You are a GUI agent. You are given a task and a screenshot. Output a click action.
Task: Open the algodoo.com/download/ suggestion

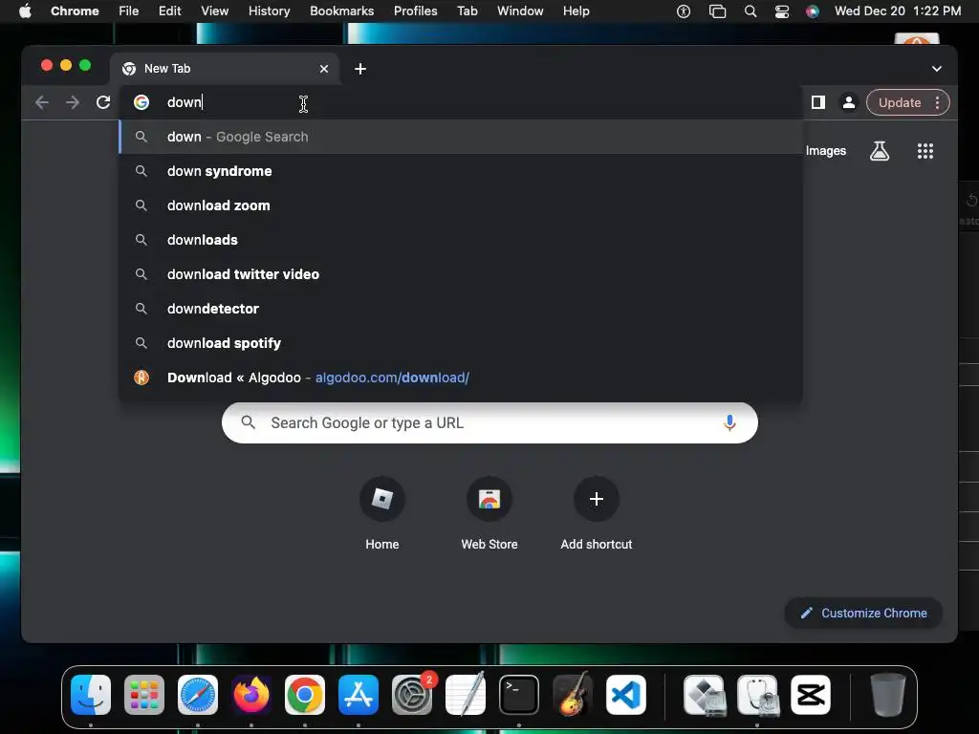(x=461, y=378)
